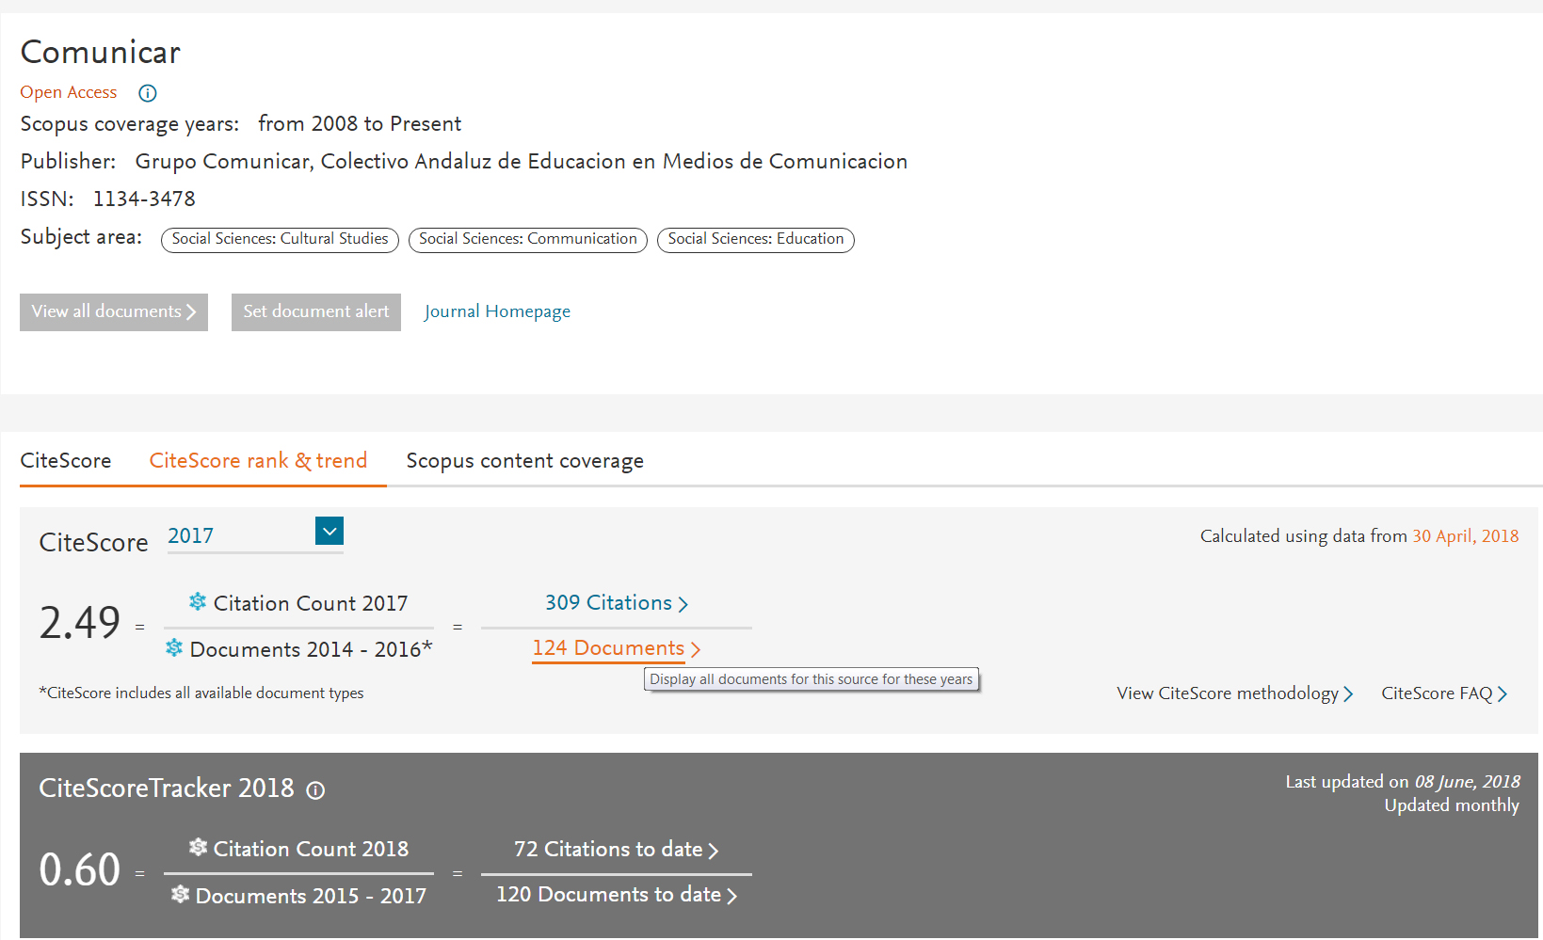Image resolution: width=1543 pixels, height=940 pixels.
Task: Click the Documents 2015 - 2017 label
Action: click(x=311, y=897)
